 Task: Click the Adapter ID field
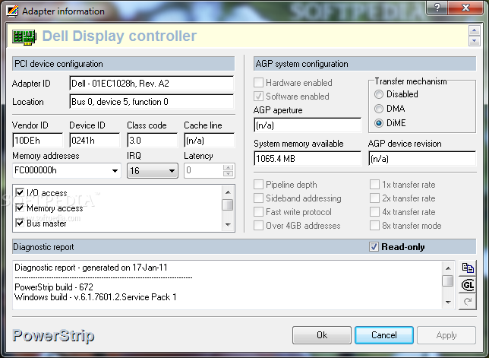[152, 84]
